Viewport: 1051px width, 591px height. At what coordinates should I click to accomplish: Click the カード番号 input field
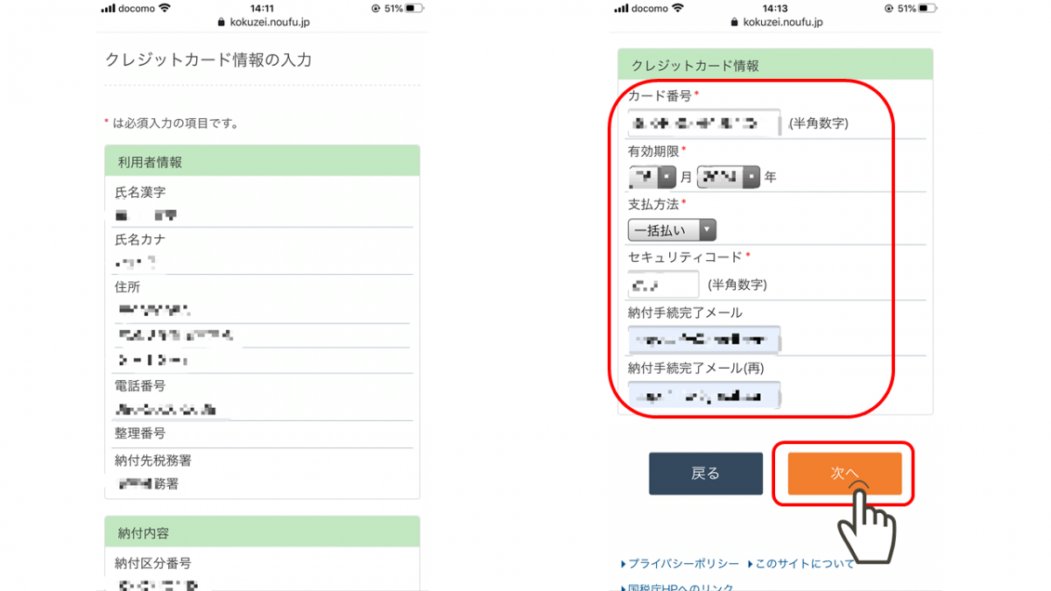(704, 123)
